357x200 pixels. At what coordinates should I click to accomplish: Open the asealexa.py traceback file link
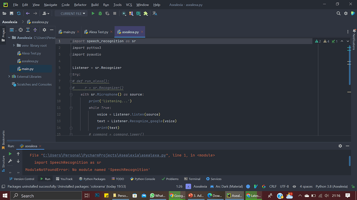[104, 155]
